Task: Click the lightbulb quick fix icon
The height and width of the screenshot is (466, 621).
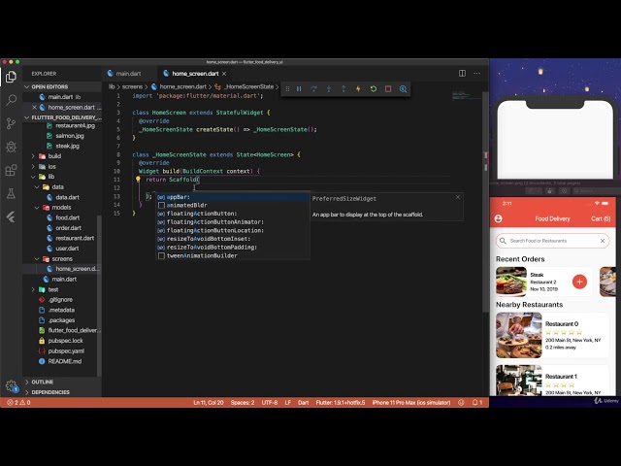Action: point(138,179)
